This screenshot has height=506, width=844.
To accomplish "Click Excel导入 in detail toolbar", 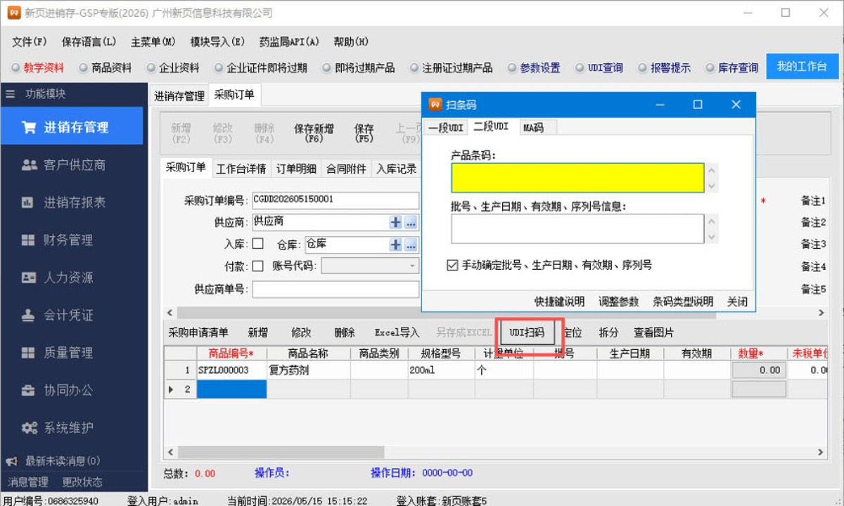I will [x=397, y=332].
